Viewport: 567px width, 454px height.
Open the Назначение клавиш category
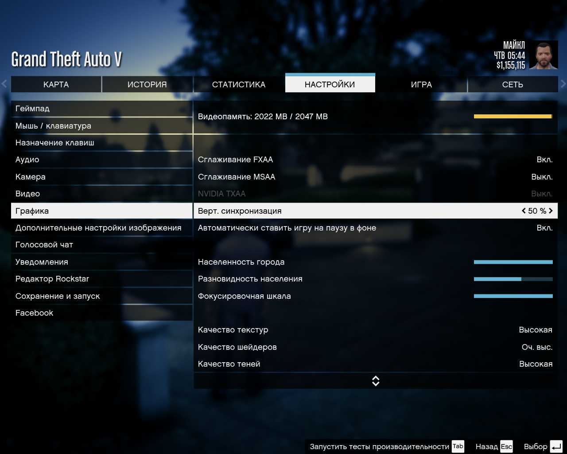(101, 143)
